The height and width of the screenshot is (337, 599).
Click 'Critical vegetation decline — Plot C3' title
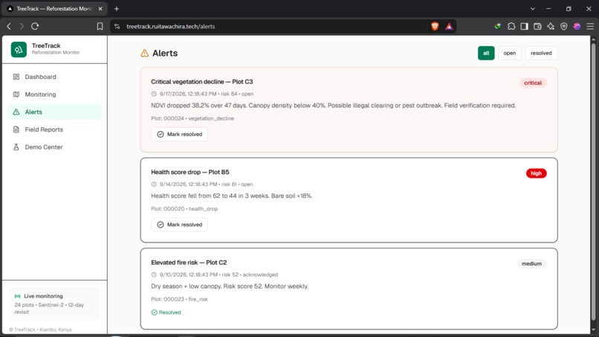(201, 82)
